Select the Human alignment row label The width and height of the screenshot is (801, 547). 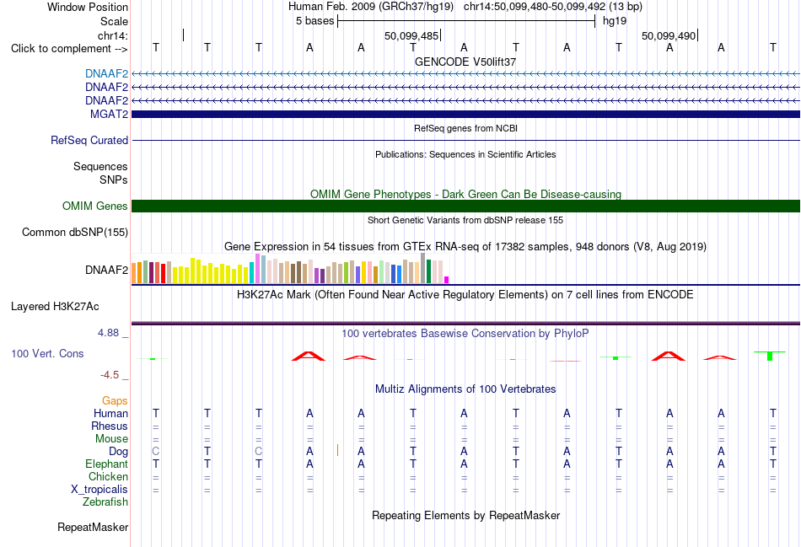click(x=110, y=413)
